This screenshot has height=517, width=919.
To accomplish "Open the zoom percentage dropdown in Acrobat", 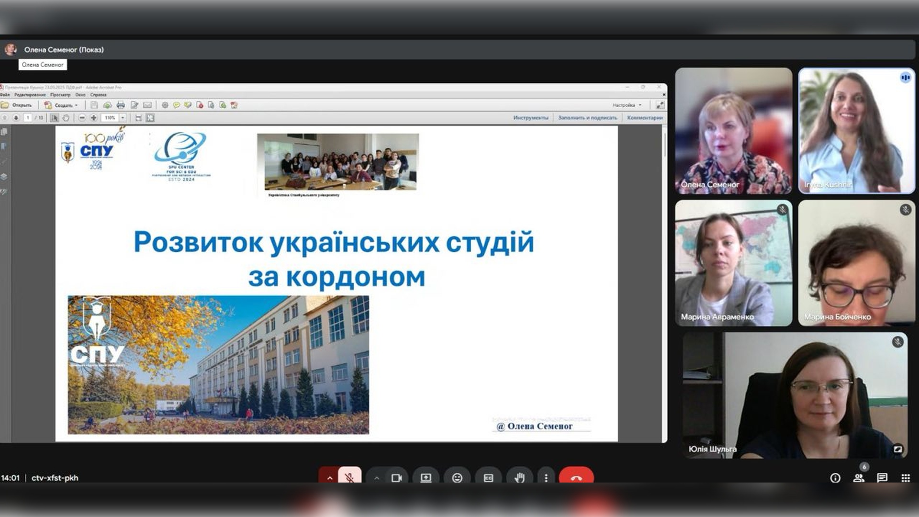I will point(123,118).
